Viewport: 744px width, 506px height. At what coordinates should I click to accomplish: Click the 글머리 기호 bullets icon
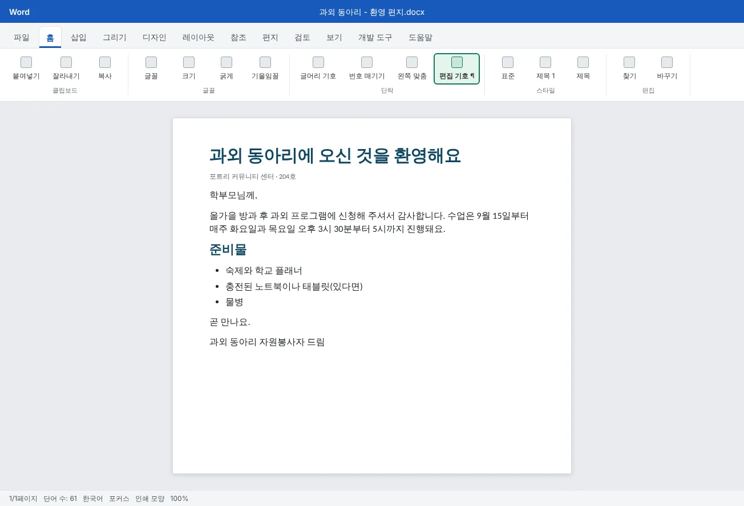pos(318,62)
